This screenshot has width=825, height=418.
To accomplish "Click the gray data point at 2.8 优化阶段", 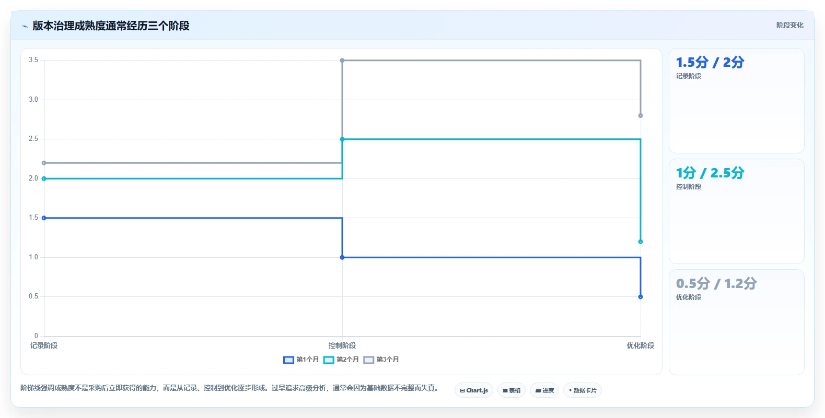I will click(x=641, y=116).
